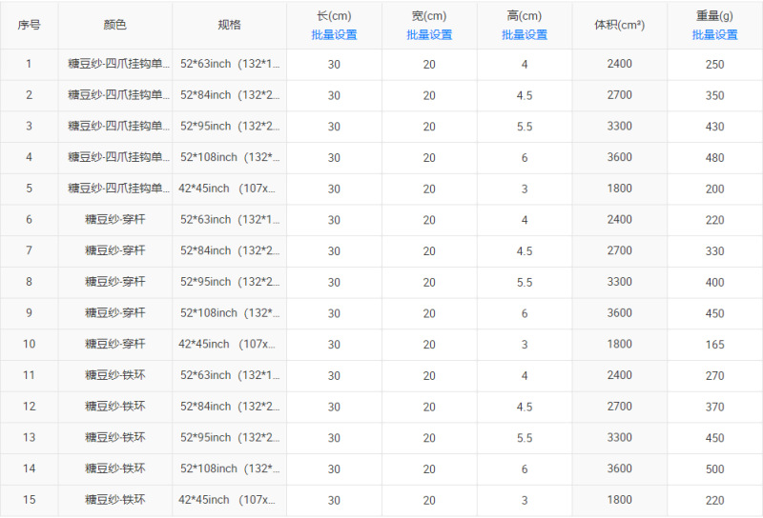
Task: Click volume value 1800 in row 5
Action: pyautogui.click(x=619, y=188)
